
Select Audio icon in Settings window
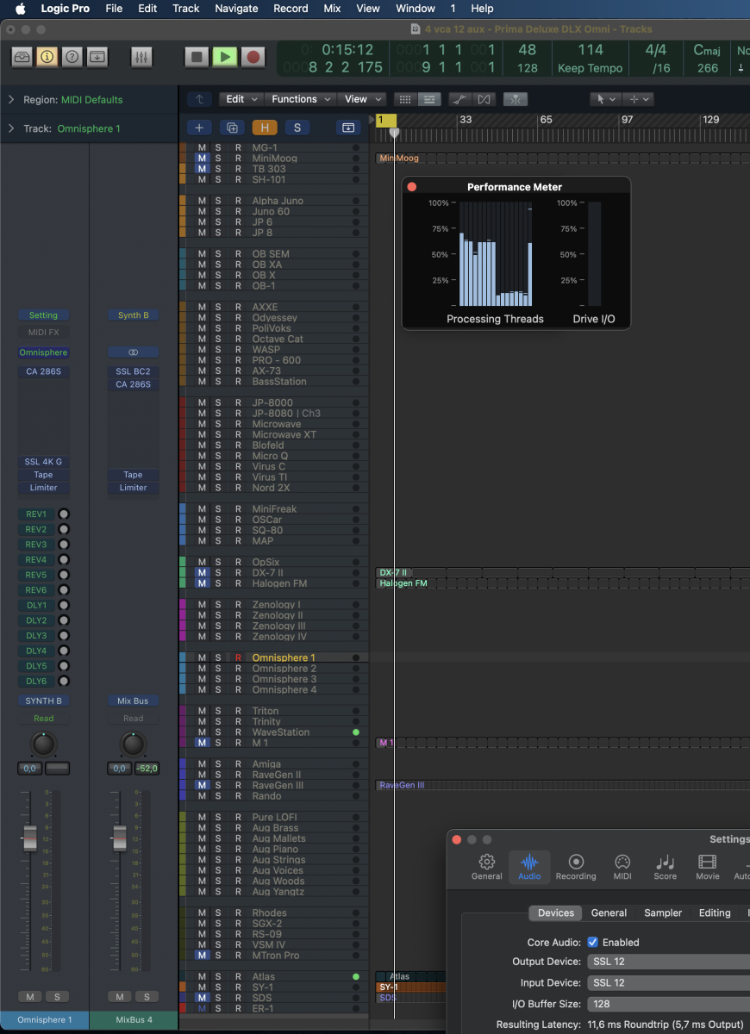coord(529,868)
